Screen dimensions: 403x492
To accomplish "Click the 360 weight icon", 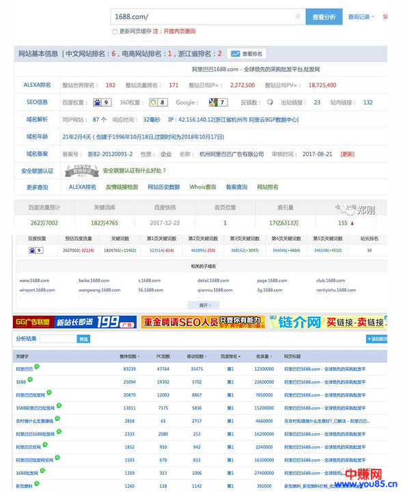I will pyautogui.click(x=153, y=102).
